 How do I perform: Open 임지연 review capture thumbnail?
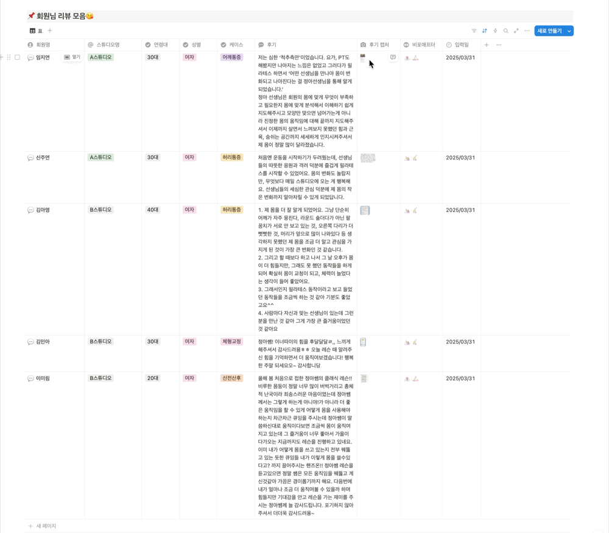(x=363, y=58)
